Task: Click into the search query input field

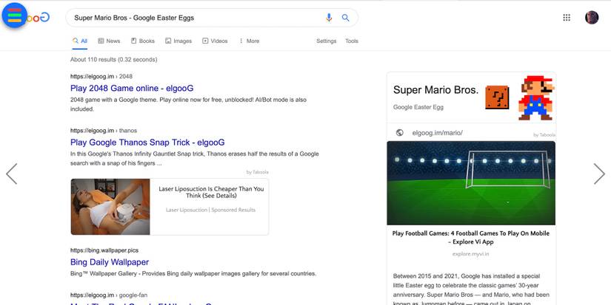Action: (193, 18)
